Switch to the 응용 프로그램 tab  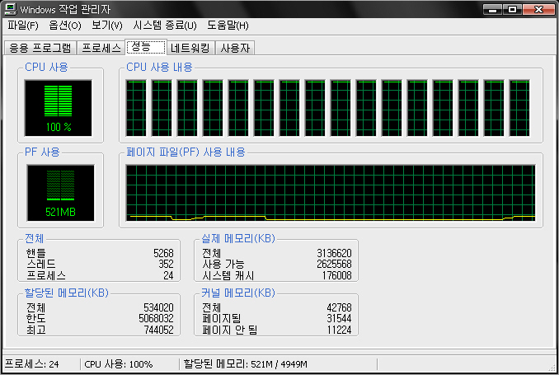point(40,48)
